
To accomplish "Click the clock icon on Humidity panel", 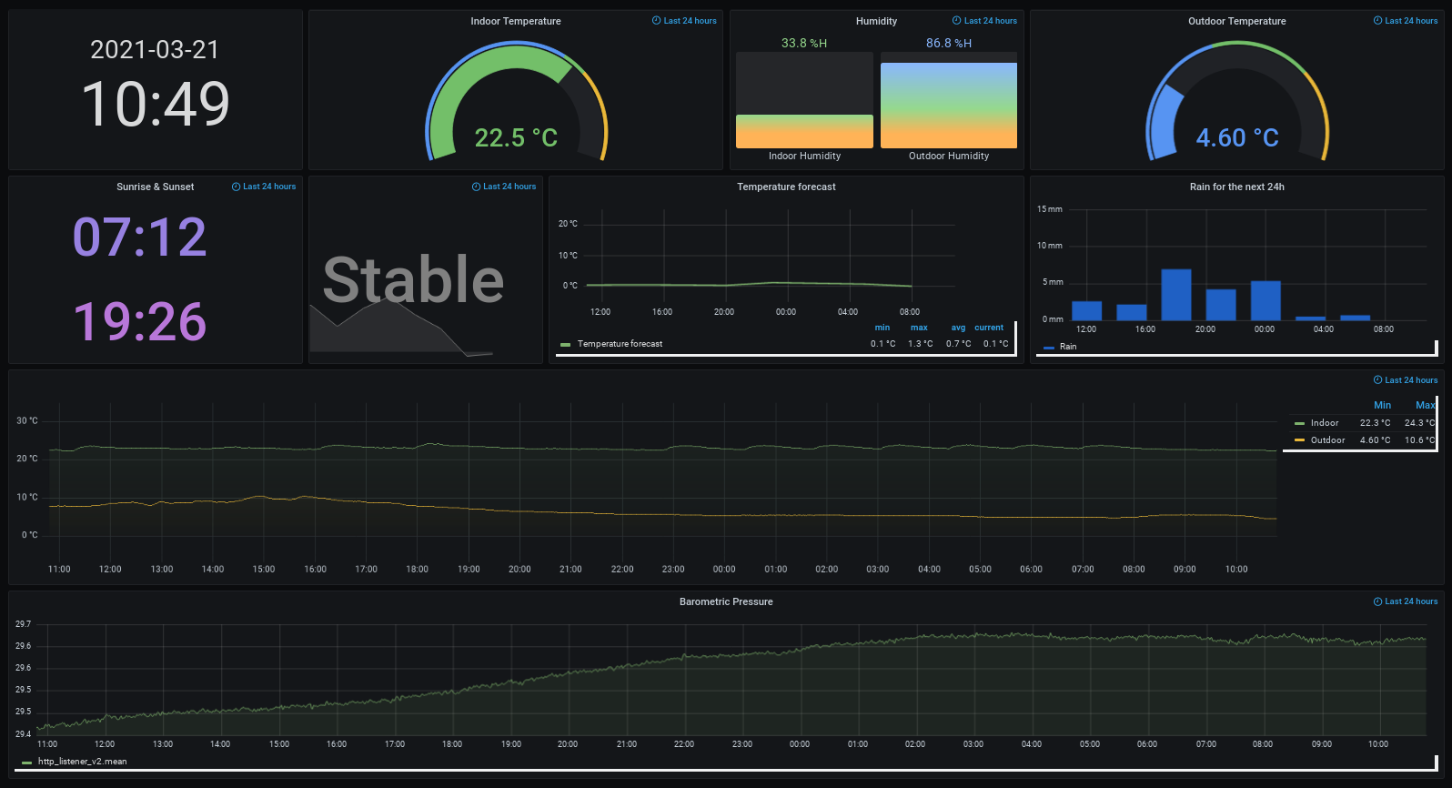I will (x=957, y=21).
